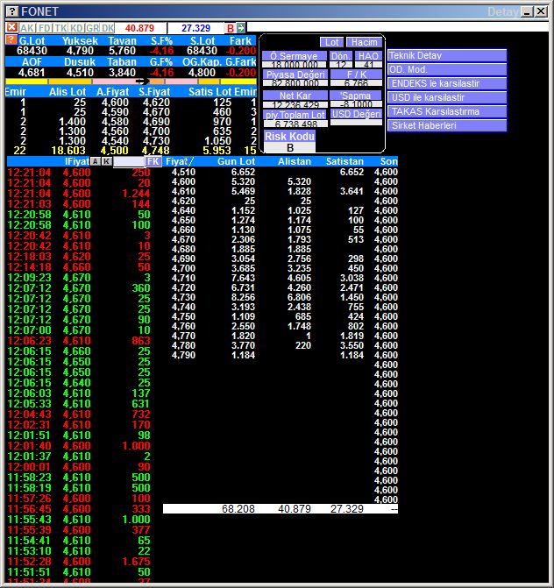Click the FONET title bar help icon
This screenshot has height=588, width=554.
(x=12, y=11)
